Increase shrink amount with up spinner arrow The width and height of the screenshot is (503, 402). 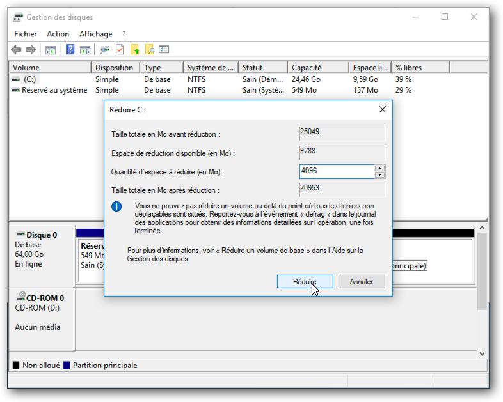pyautogui.click(x=380, y=169)
